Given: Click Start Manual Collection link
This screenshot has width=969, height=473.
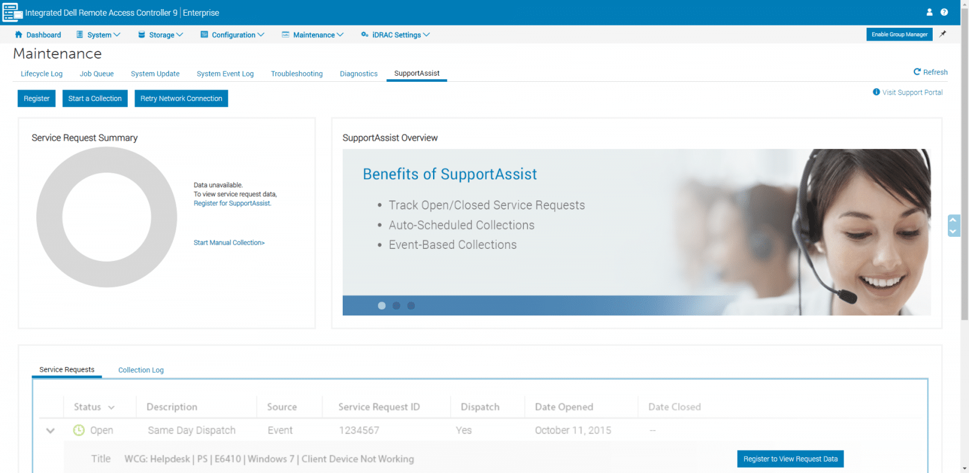Looking at the screenshot, I should tap(229, 243).
